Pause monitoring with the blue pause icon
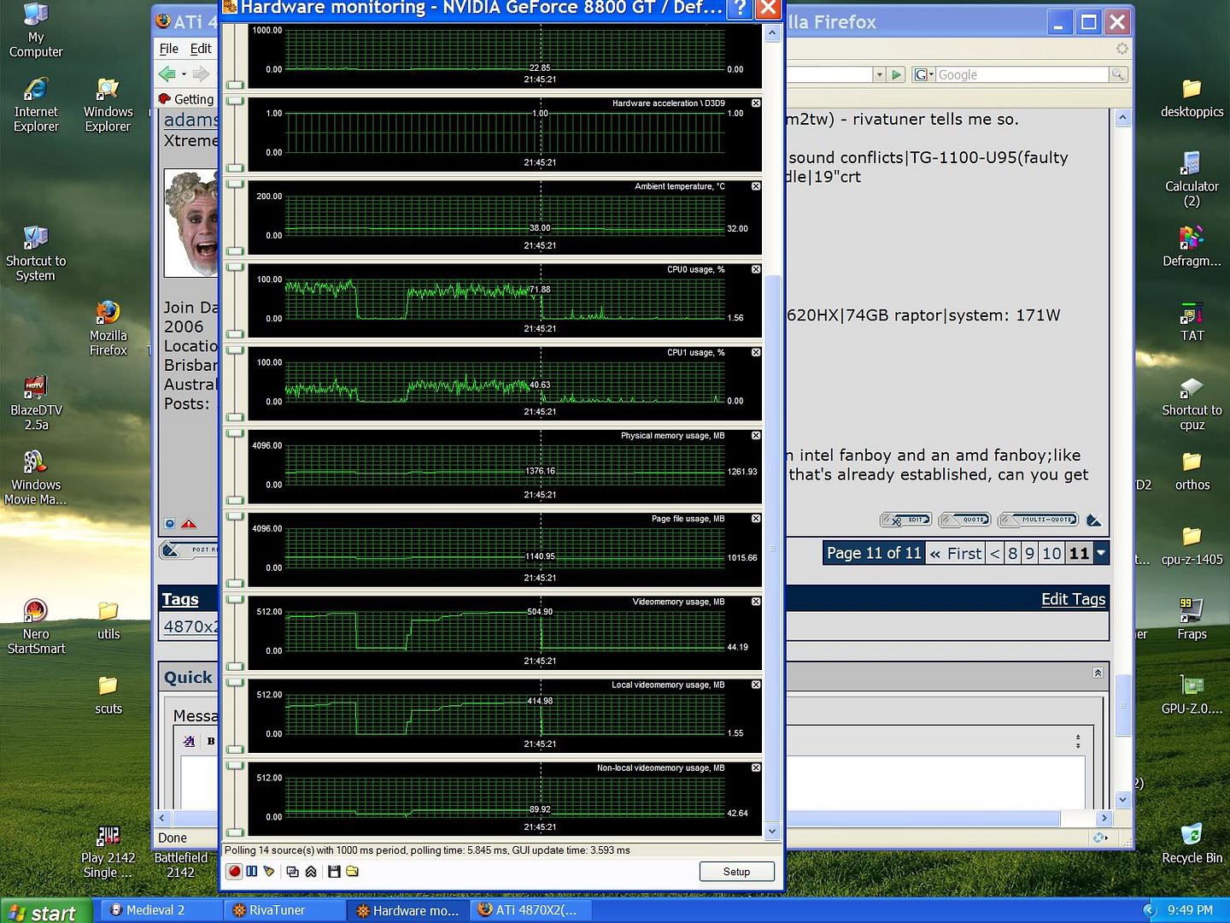This screenshot has height=923, width=1230. [252, 872]
